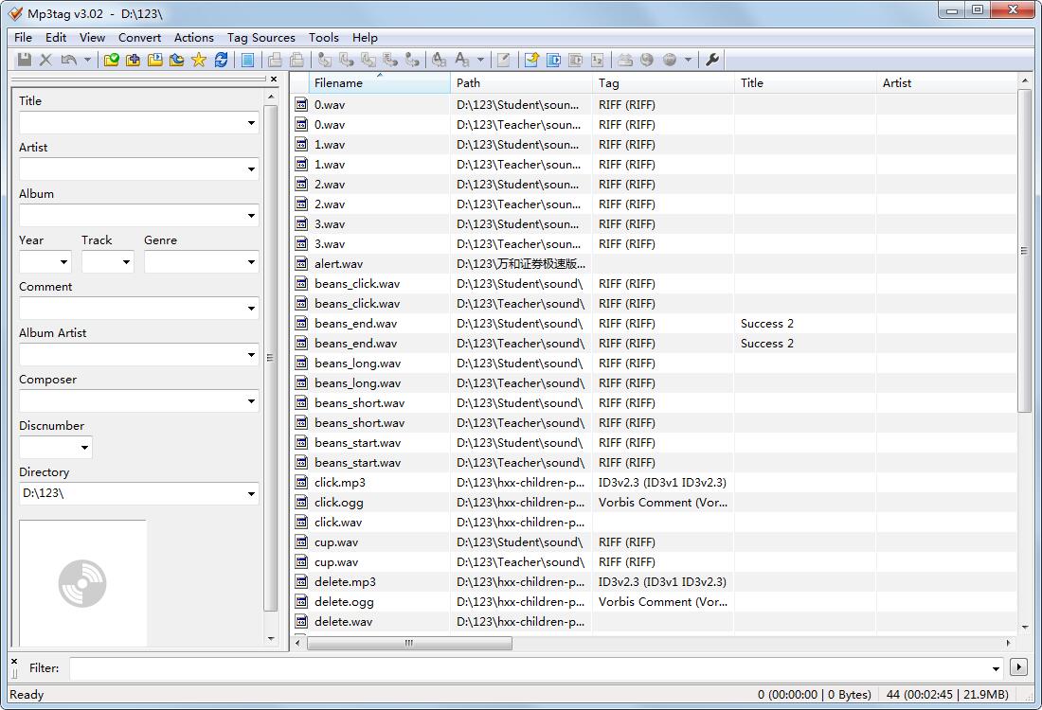
Task: Open the Tools menu
Action: [x=324, y=38]
